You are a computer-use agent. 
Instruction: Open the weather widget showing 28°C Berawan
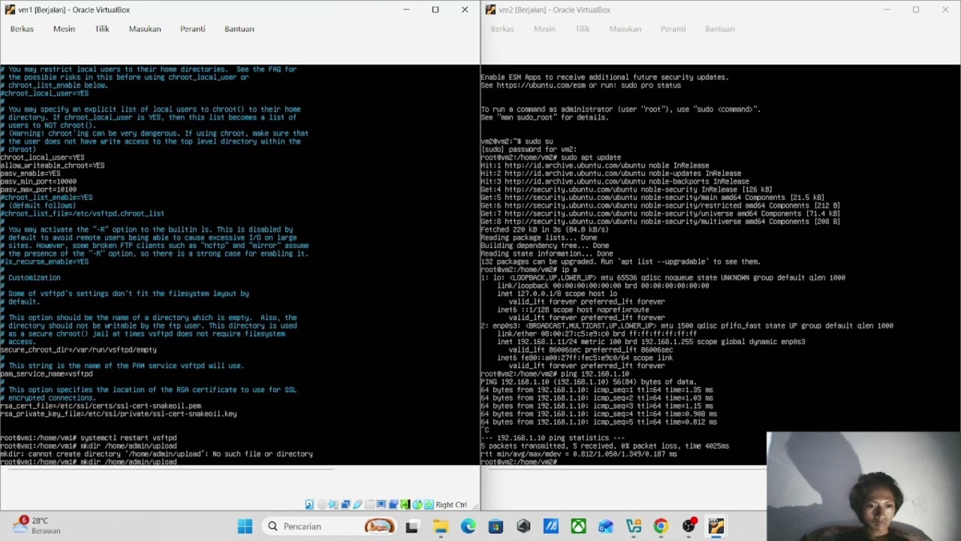click(36, 526)
